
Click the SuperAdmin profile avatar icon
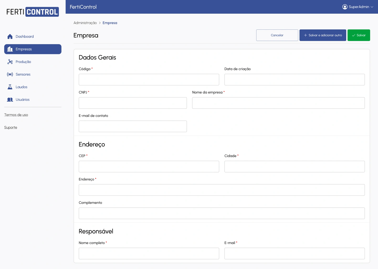click(345, 7)
